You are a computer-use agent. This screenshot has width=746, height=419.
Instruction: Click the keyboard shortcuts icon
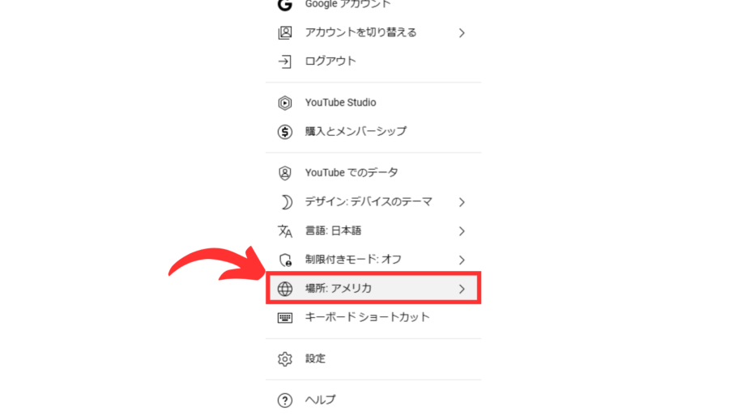click(284, 318)
